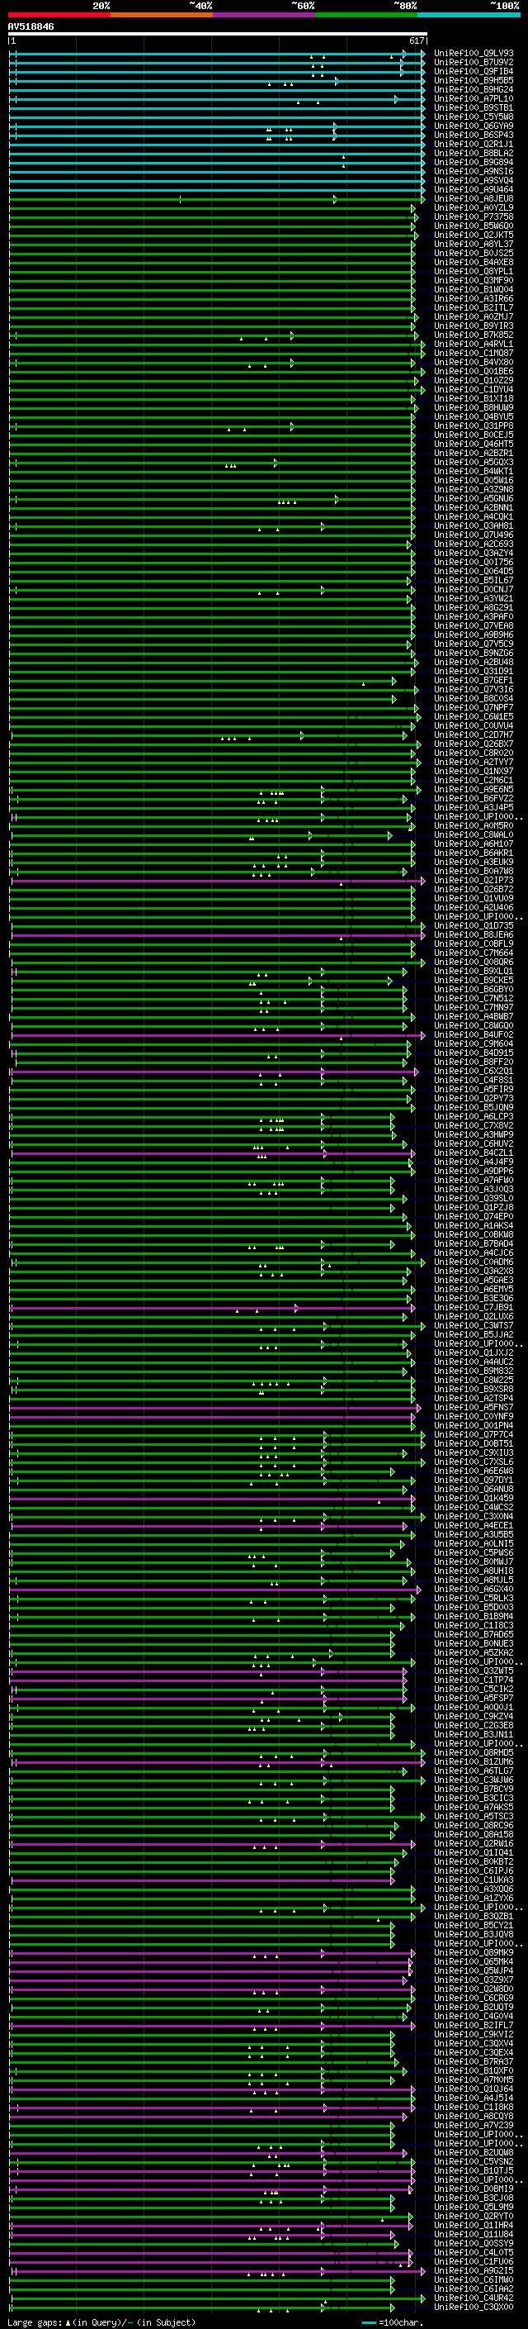This screenshot has width=528, height=2329.
Task: Select hit label UniRef100_B7U9Y2
Action: click(474, 63)
